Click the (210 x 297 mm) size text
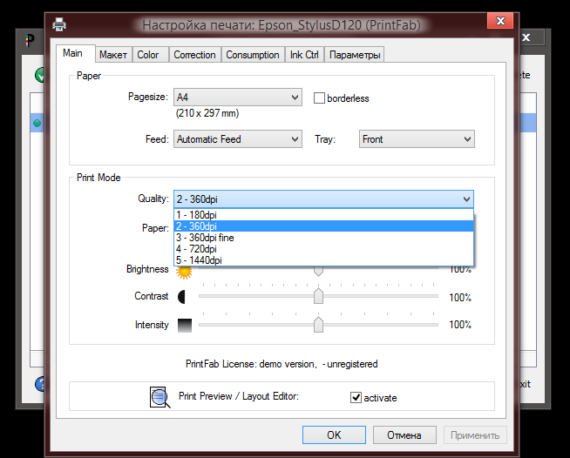The image size is (570, 458). (x=207, y=113)
